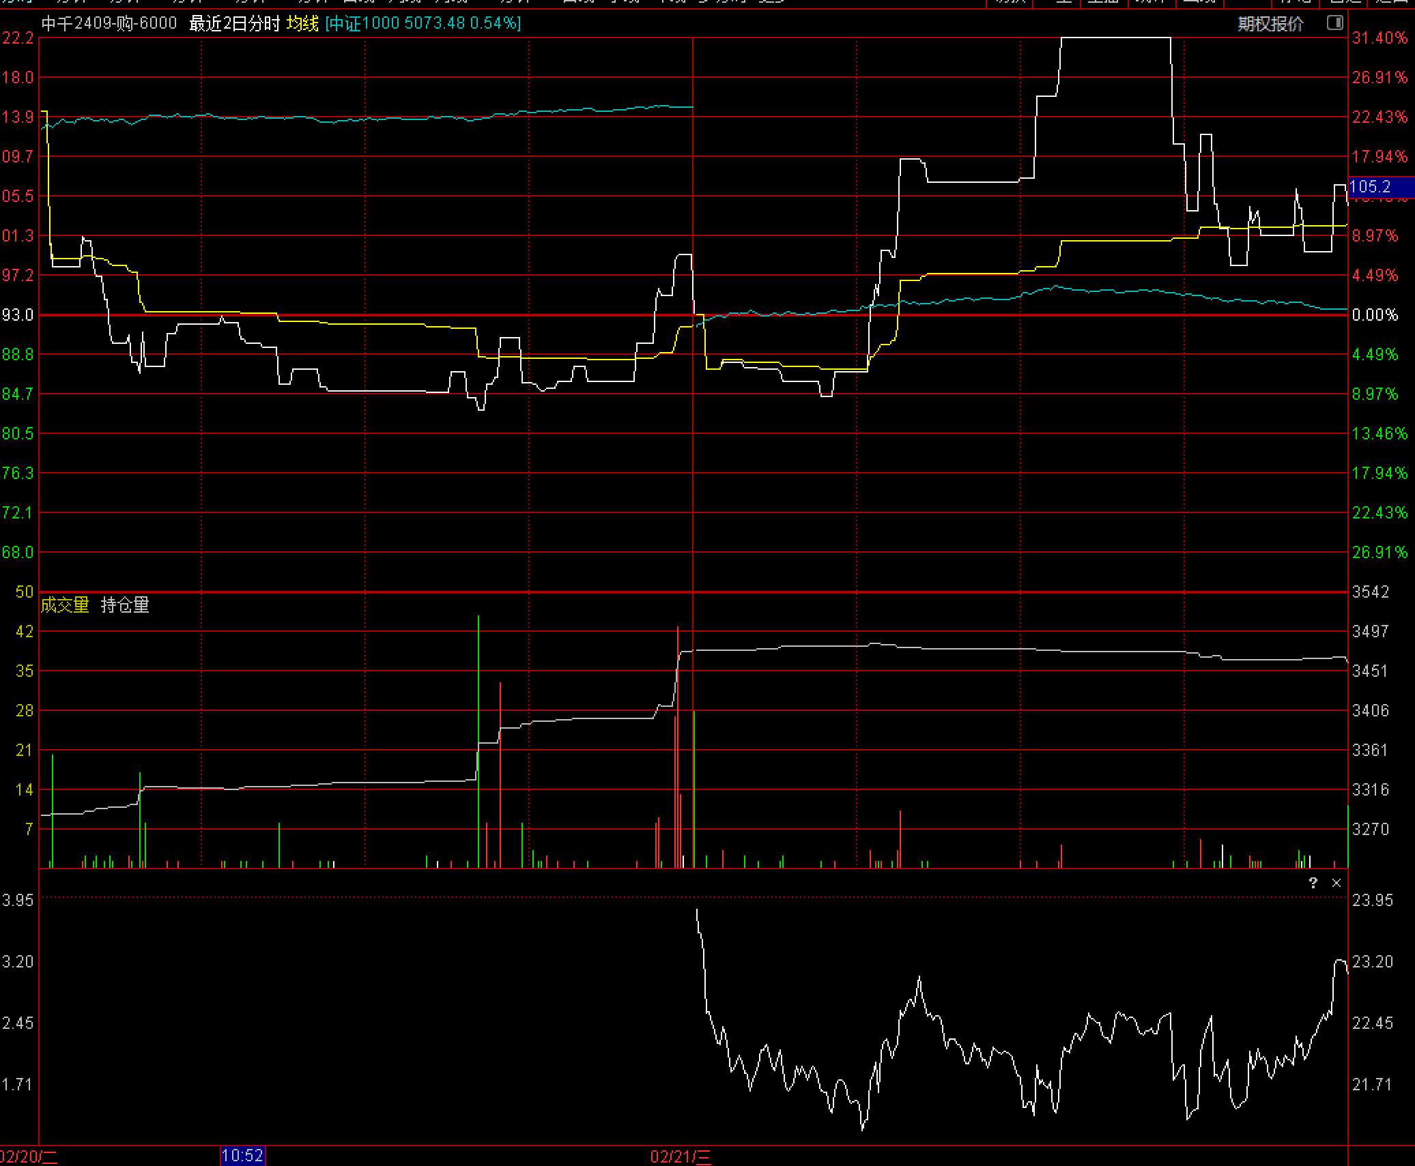Viewport: 1415px width, 1166px height.
Task: Close the bottom indicator sub-panel
Action: coord(1337,883)
